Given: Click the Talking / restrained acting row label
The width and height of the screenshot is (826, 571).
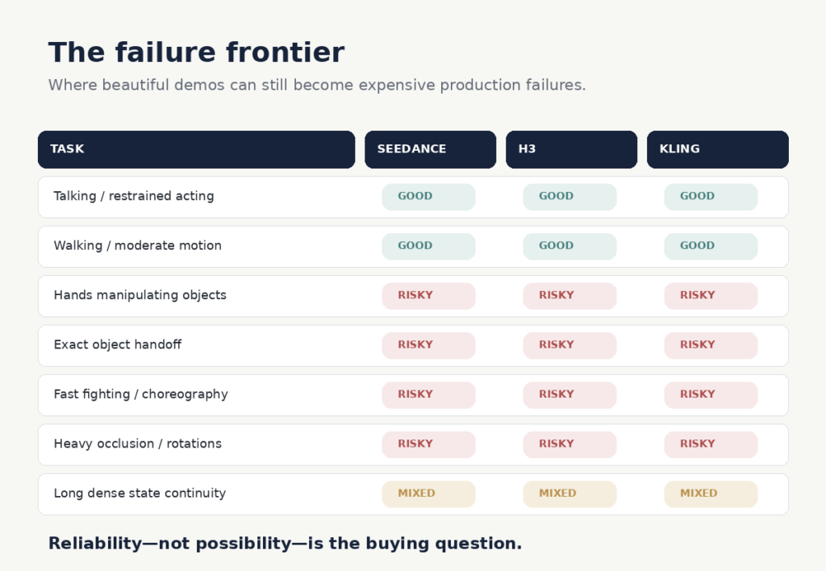Looking at the screenshot, I should pyautogui.click(x=134, y=196).
